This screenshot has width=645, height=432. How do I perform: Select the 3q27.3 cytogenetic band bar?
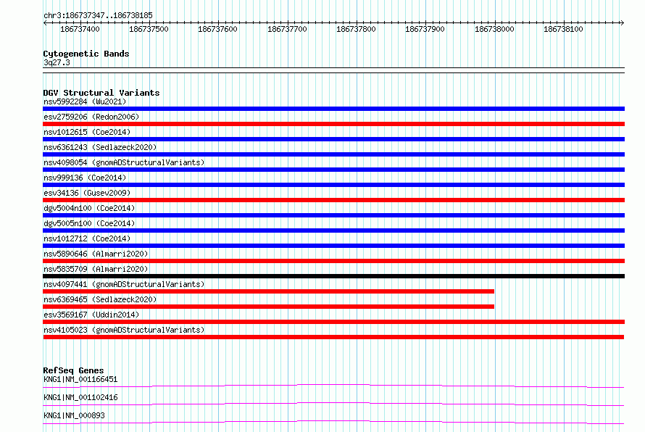[x=333, y=70]
